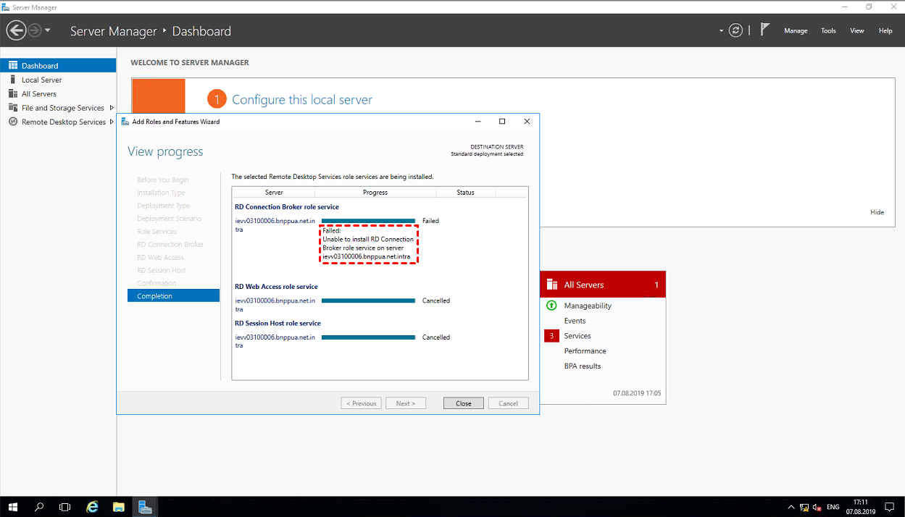Open Internet Explorer from taskbar
This screenshot has width=905, height=517.
click(x=92, y=507)
